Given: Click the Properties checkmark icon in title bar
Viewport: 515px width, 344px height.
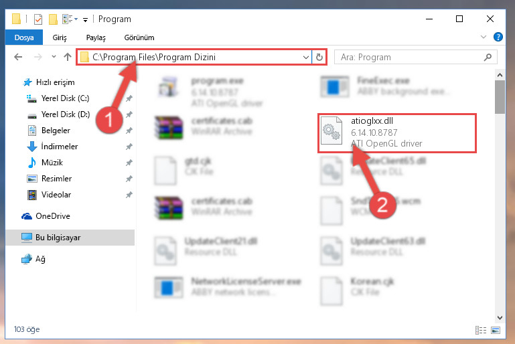Looking at the screenshot, I should (38, 19).
